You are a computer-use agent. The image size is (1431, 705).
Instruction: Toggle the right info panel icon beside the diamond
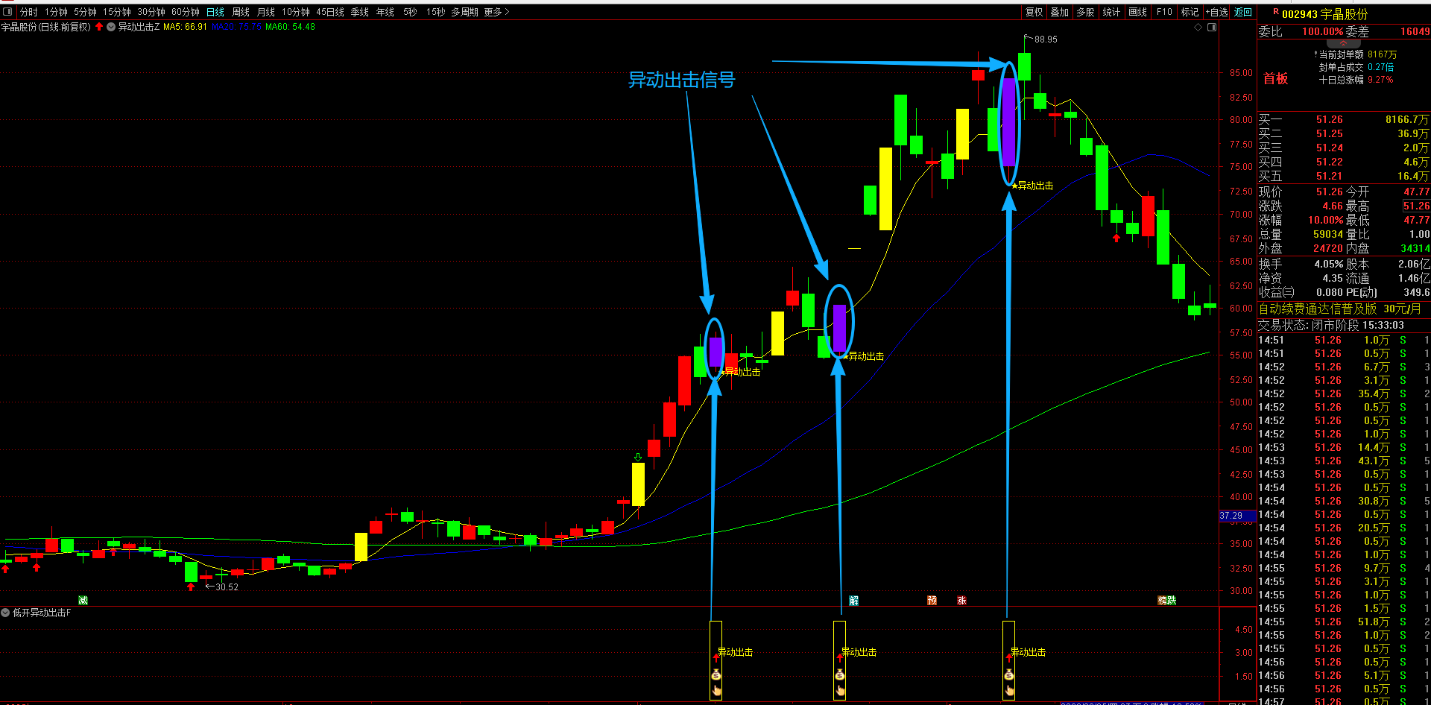point(1212,27)
